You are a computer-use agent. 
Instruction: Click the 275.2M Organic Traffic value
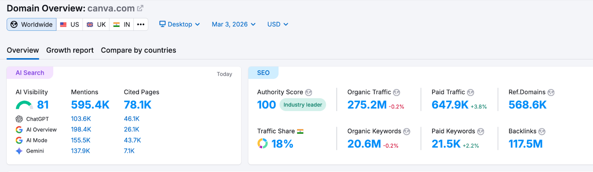pos(367,105)
